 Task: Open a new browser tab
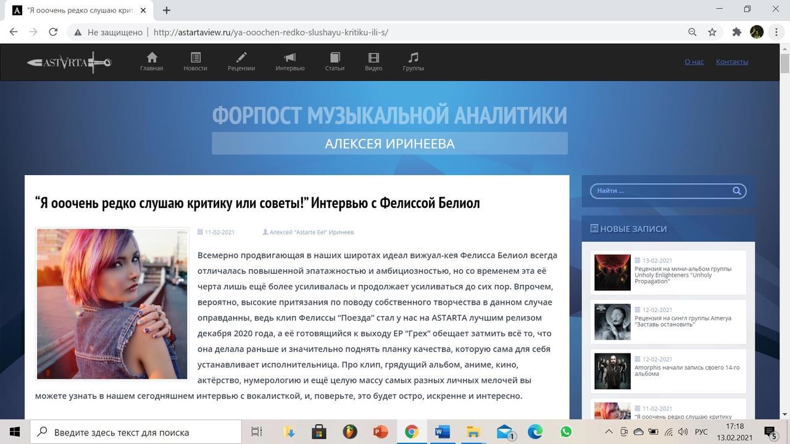pos(167,10)
